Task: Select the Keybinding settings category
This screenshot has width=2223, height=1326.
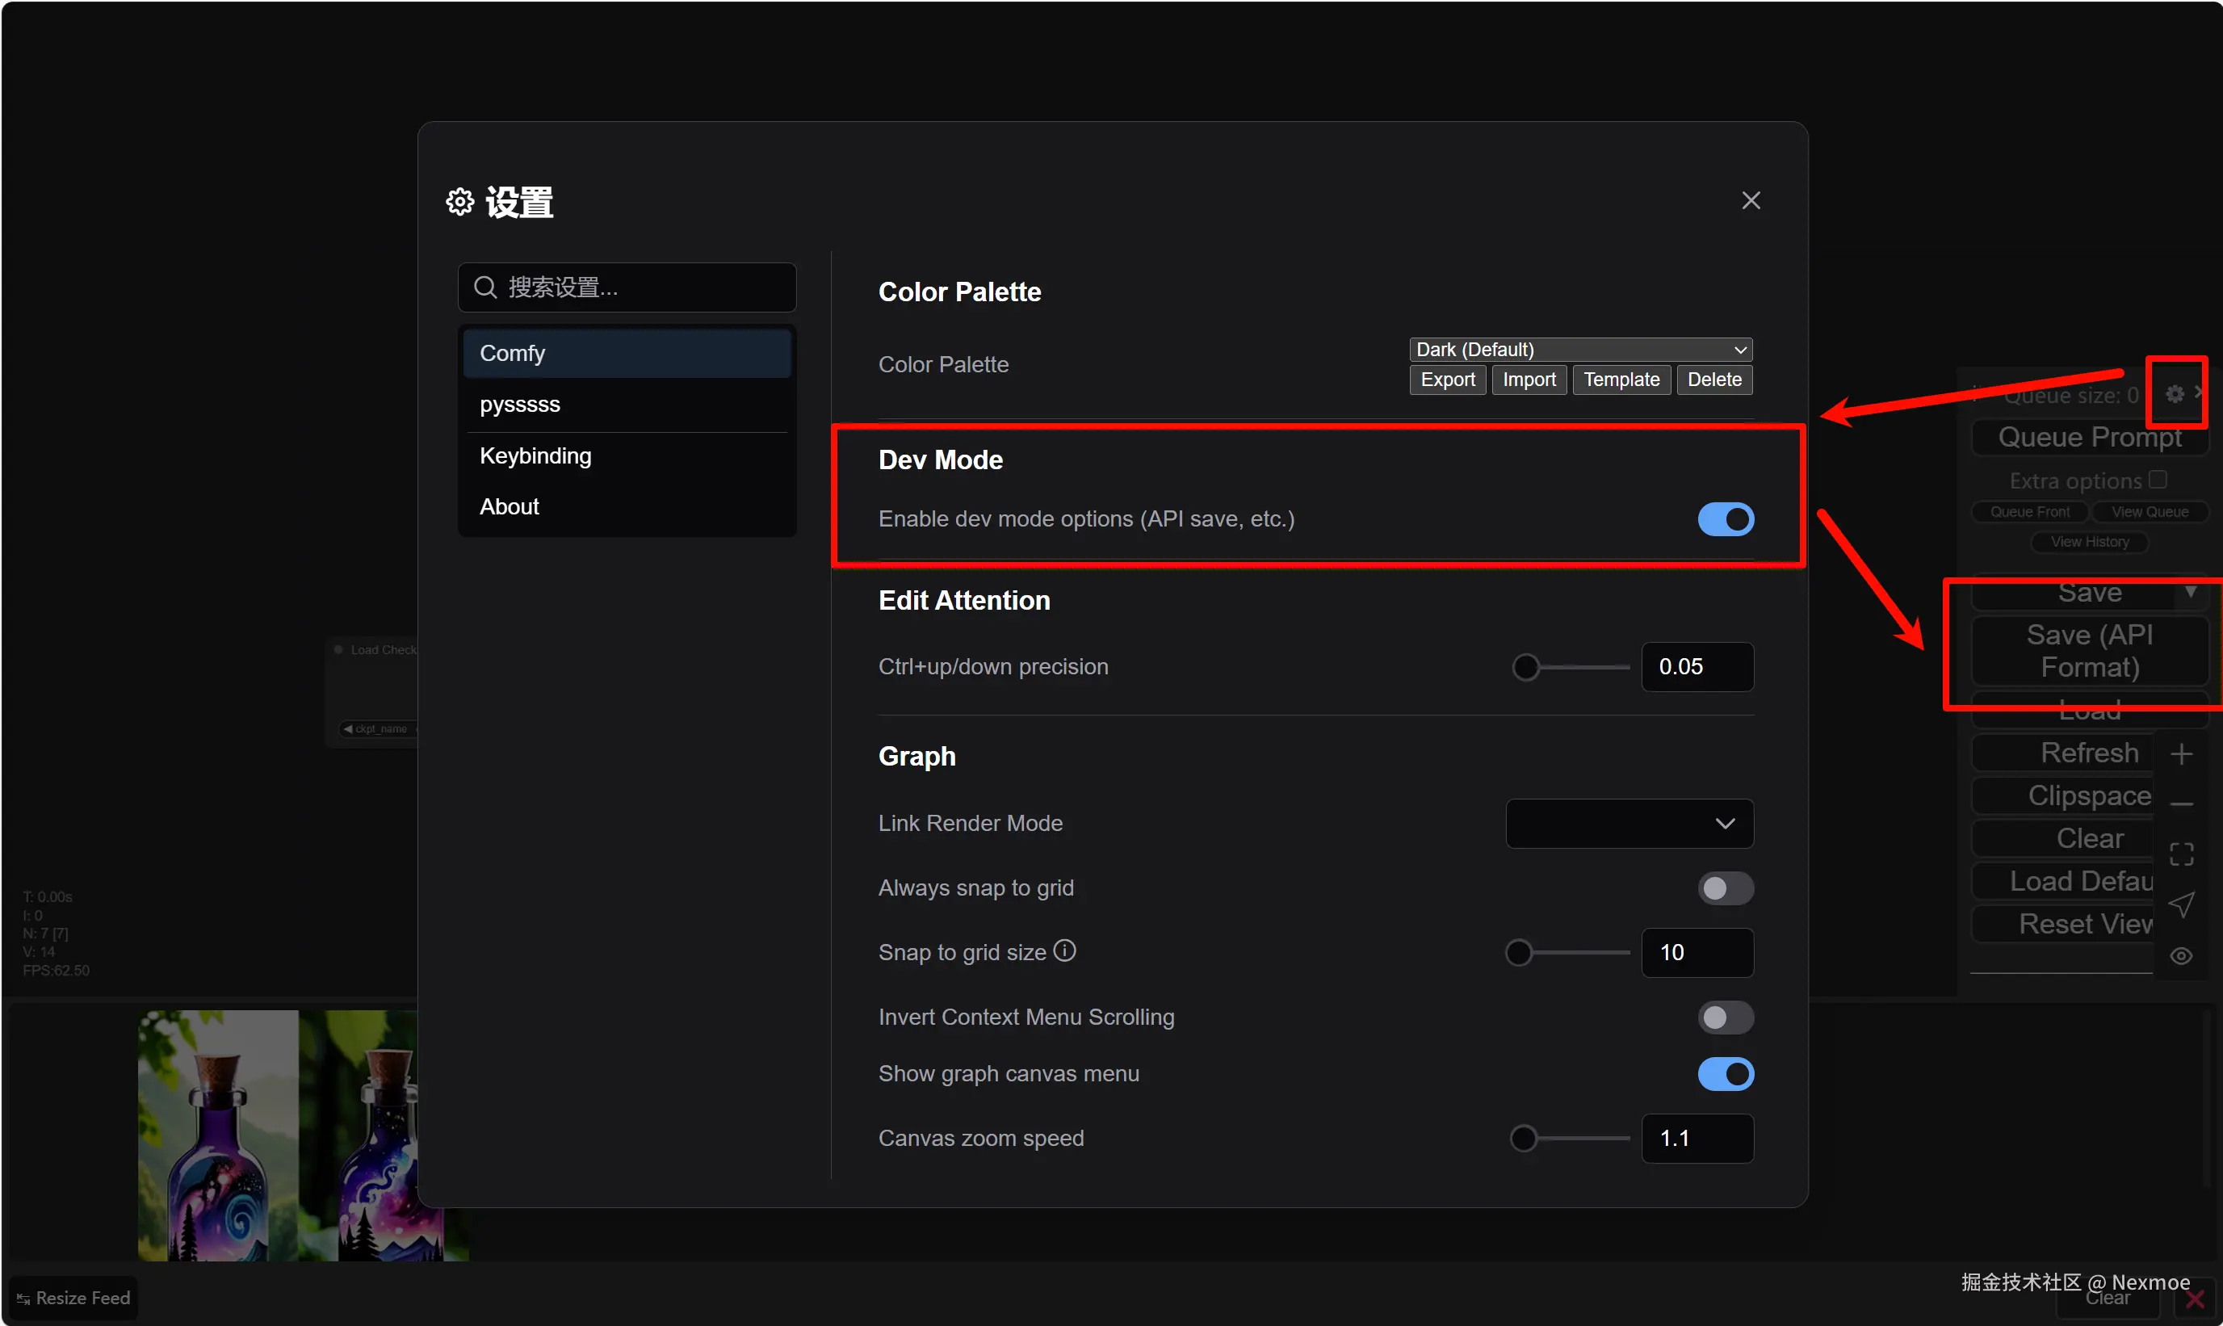Action: (x=535, y=455)
